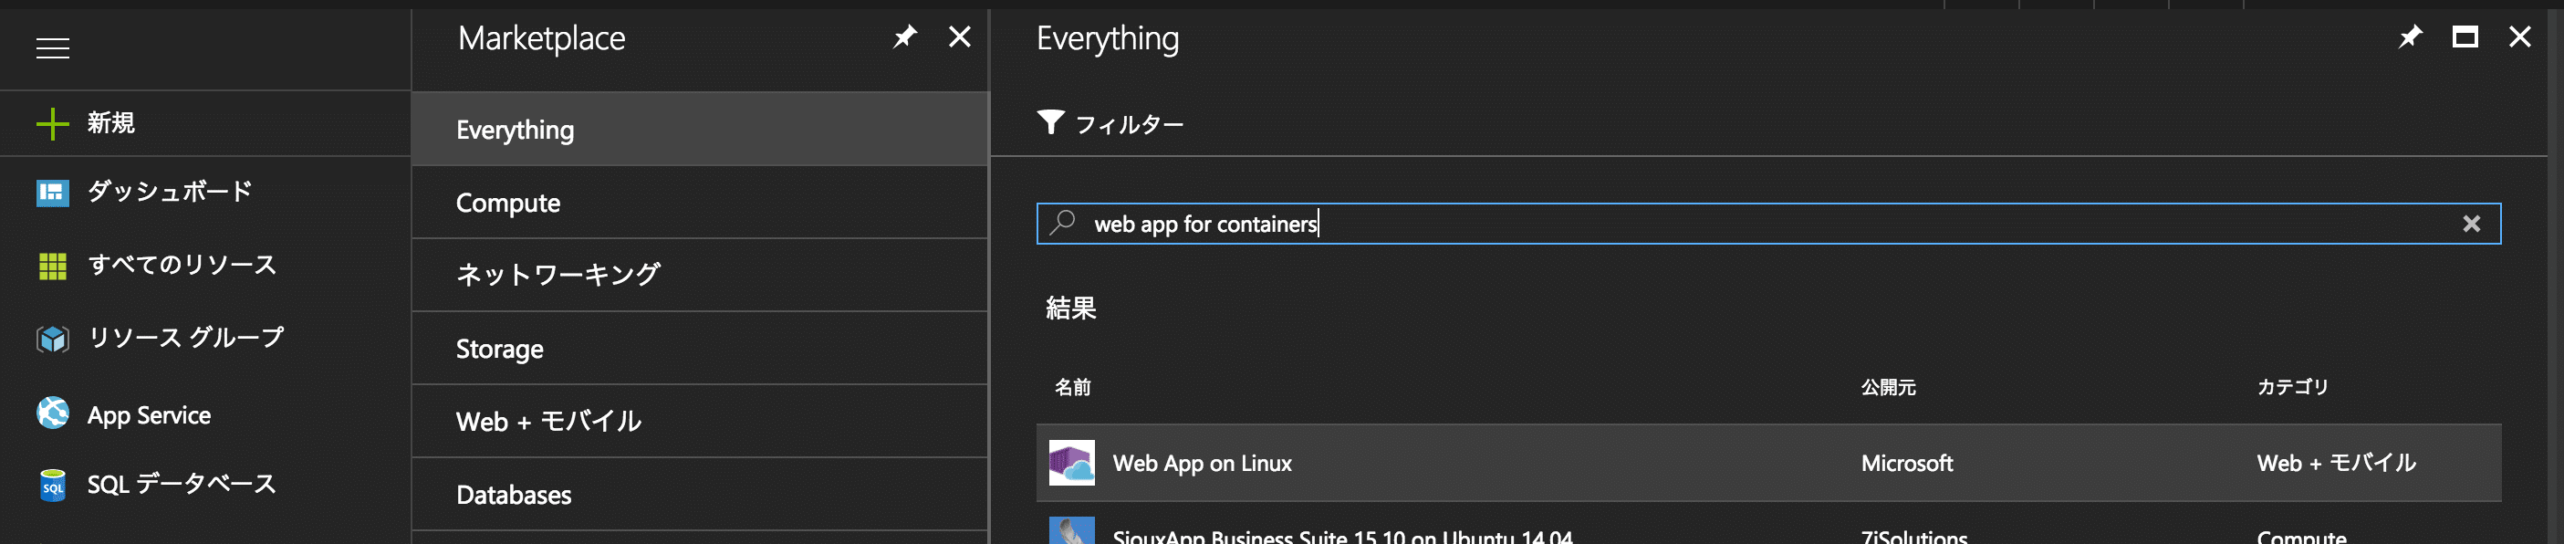This screenshot has width=2564, height=544.
Task: Open ダッシュボード in the sidebar
Action: pos(205,193)
